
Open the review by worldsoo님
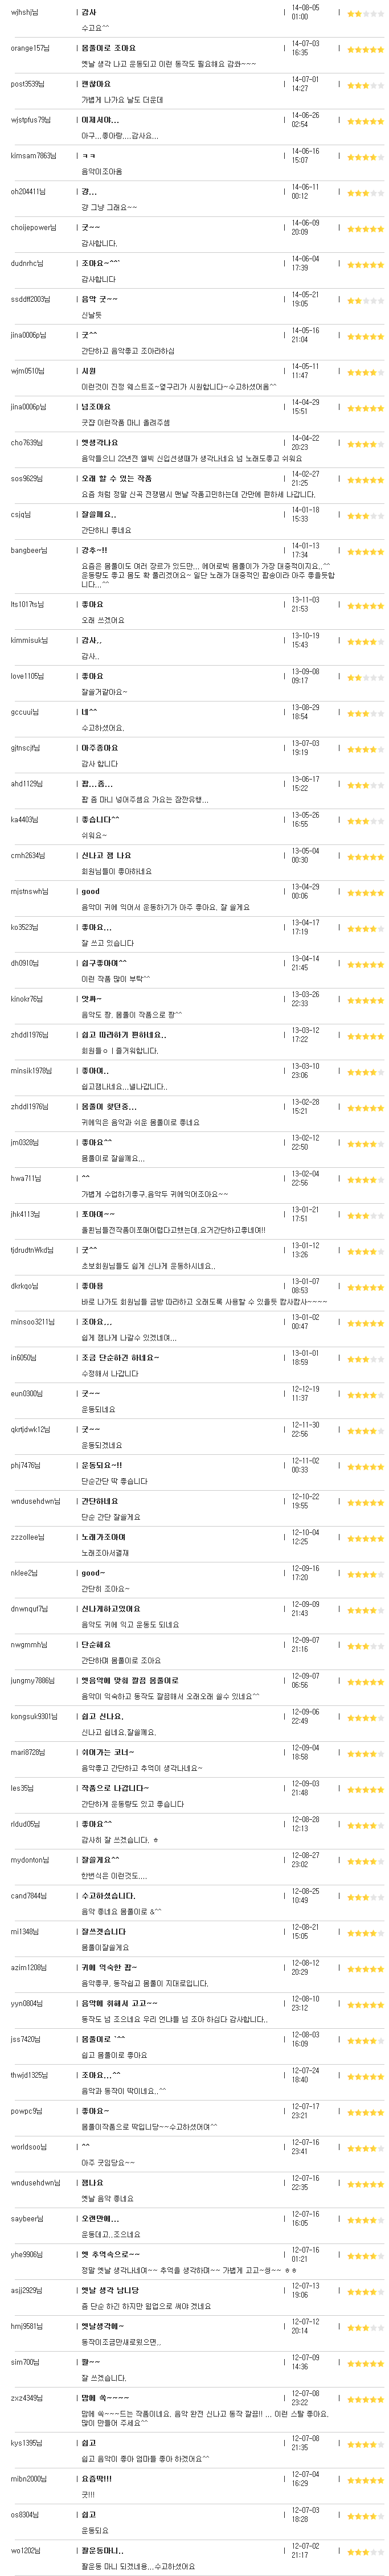(x=85, y=2146)
